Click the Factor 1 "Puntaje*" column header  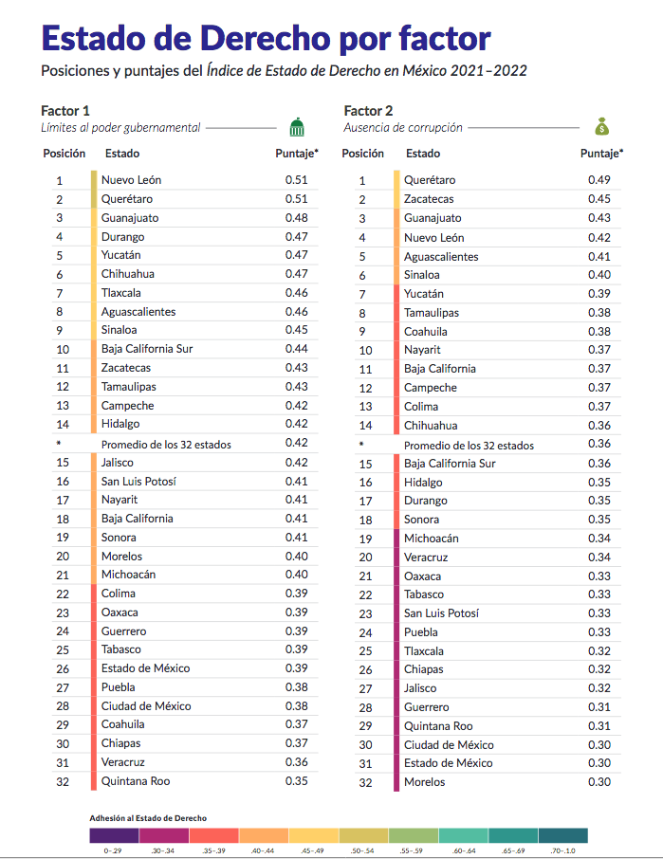point(297,153)
